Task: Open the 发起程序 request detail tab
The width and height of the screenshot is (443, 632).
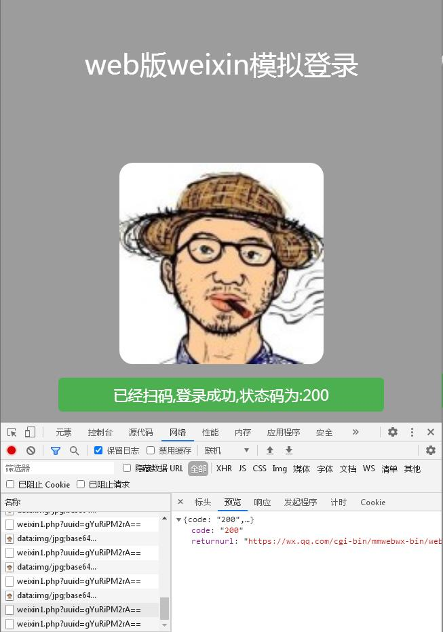Action: coord(301,502)
